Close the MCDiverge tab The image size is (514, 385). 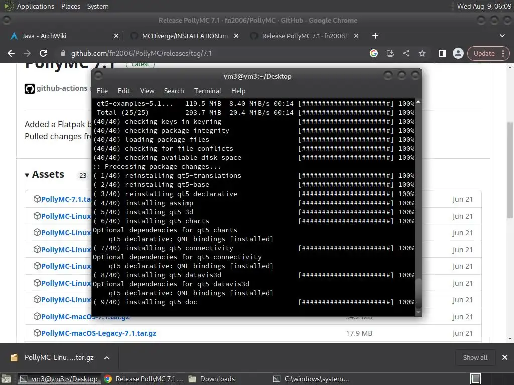(236, 36)
